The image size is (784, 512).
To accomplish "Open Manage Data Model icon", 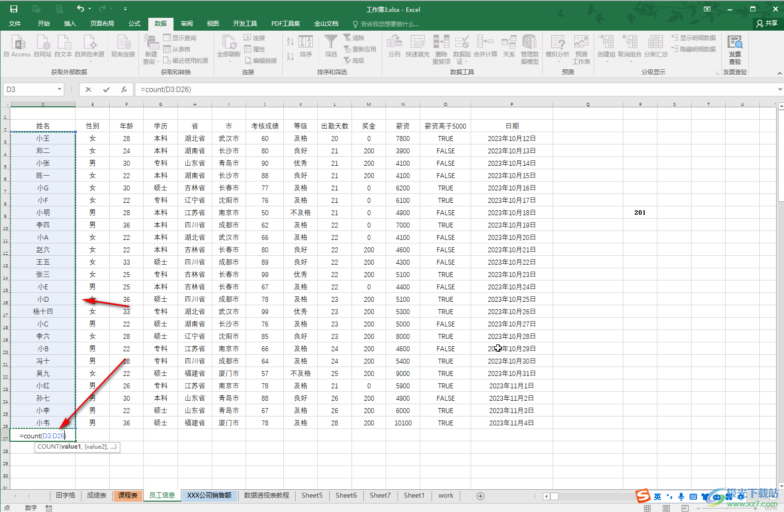I will click(x=529, y=43).
